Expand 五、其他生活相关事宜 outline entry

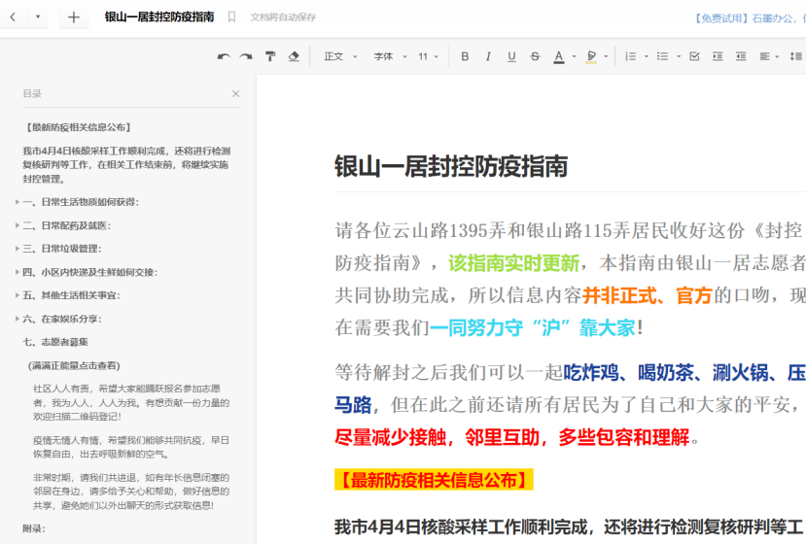tap(17, 295)
